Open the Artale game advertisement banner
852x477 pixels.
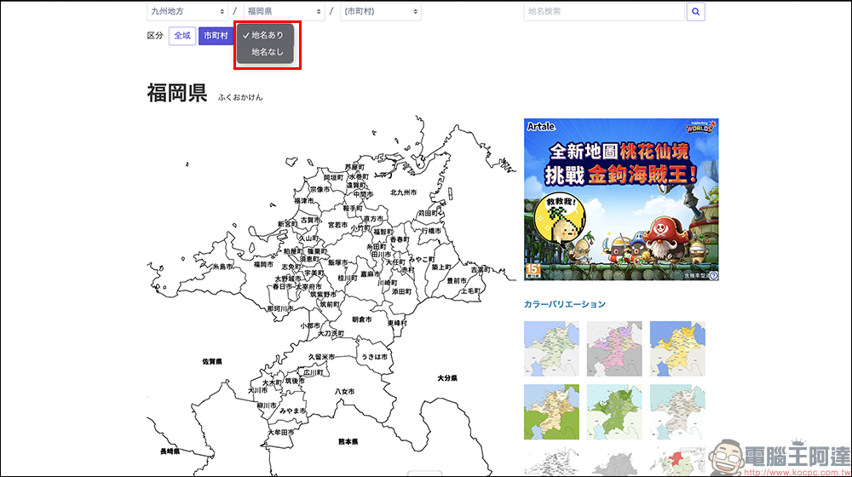coord(621,199)
